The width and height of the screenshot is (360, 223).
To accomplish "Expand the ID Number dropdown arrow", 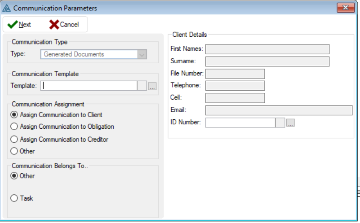I will point(280,123).
